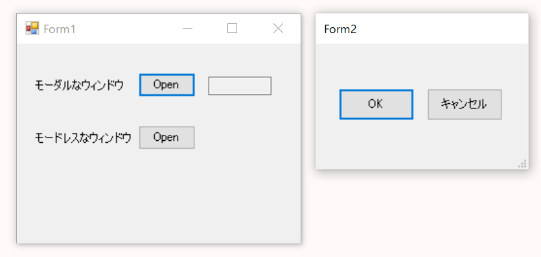Click the resize grip of Form2
This screenshot has height=257, width=541.
click(522, 164)
